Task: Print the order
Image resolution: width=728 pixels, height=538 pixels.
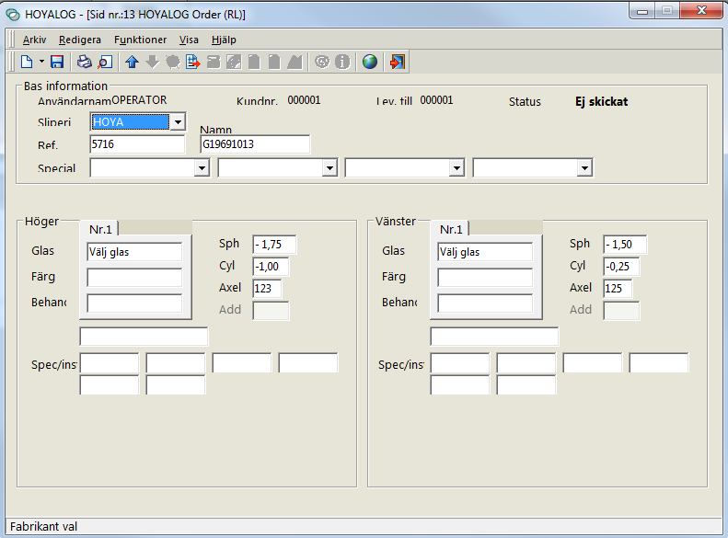Action: click(84, 62)
